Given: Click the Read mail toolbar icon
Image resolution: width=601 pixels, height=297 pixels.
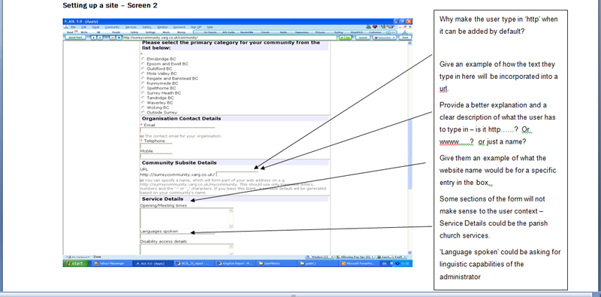Looking at the screenshot, I should coord(70,32).
